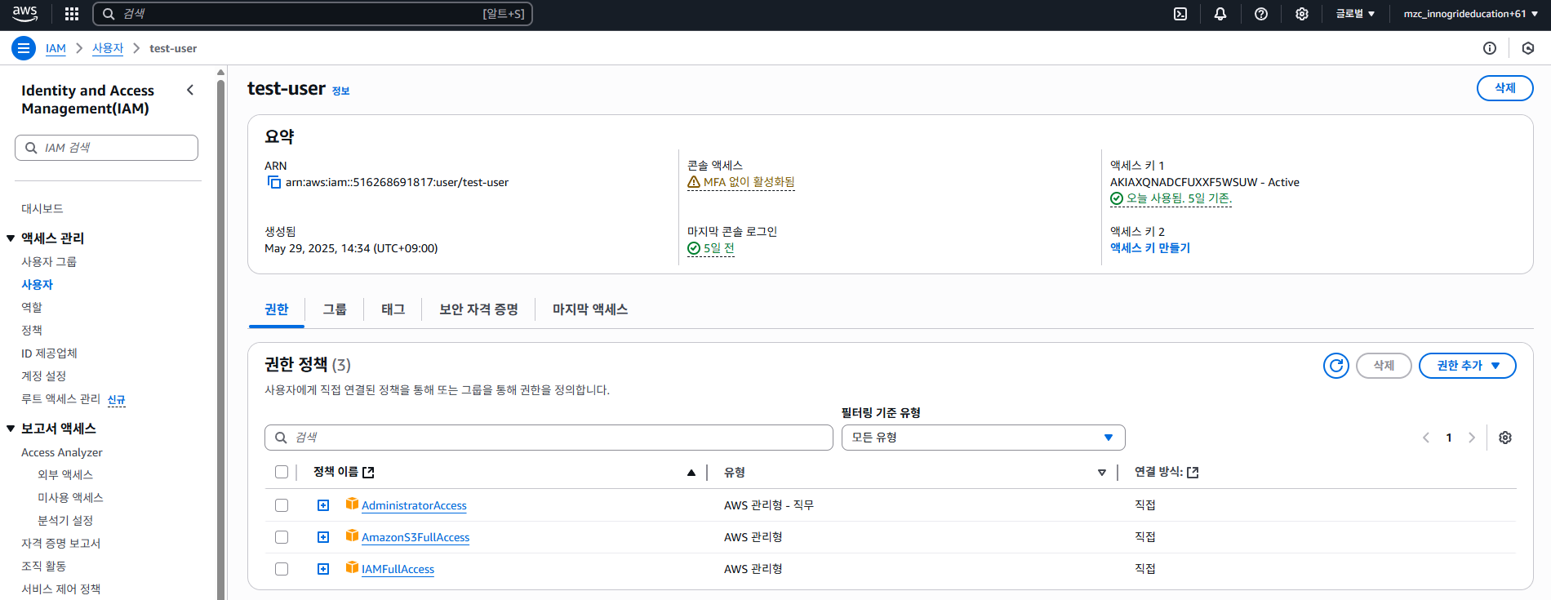The image size is (1551, 600).
Task: Open 역할 in side navigation
Action: (32, 308)
